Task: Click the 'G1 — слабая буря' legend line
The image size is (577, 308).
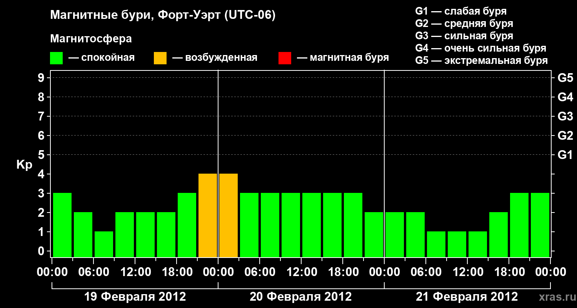Action: [x=461, y=11]
